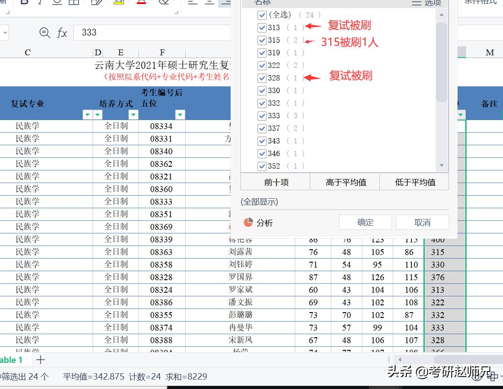
Task: Uncheck the 313 filter value
Action: coord(262,27)
